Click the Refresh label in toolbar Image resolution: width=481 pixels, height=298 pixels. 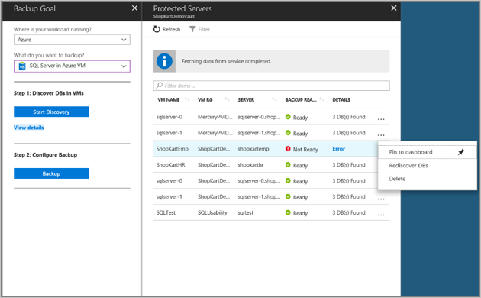coord(171,30)
